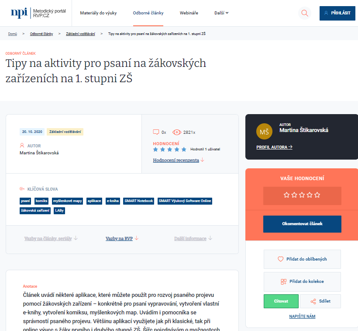The image size is (358, 331).
Task: Open Materiály do výuky menu item
Action: coord(98,13)
